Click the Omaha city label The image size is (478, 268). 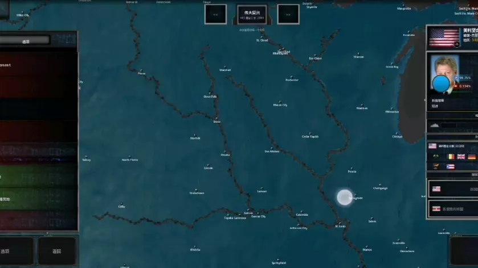coord(225,155)
